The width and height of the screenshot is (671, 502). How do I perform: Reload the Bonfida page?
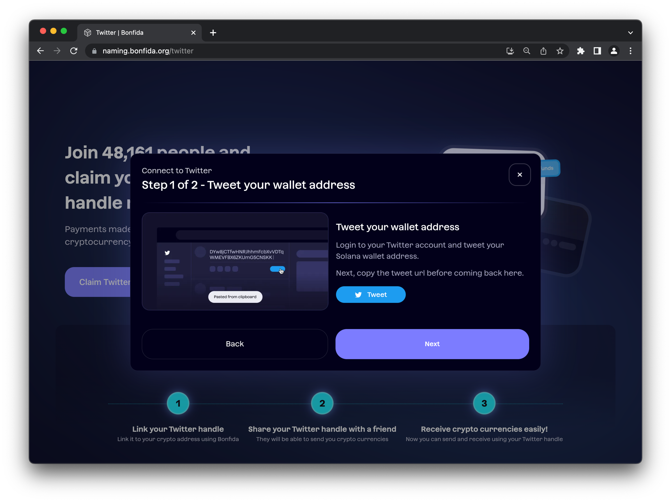(74, 51)
